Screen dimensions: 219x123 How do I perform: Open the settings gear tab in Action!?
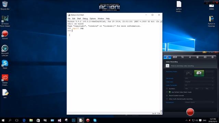click(x=212, y=57)
